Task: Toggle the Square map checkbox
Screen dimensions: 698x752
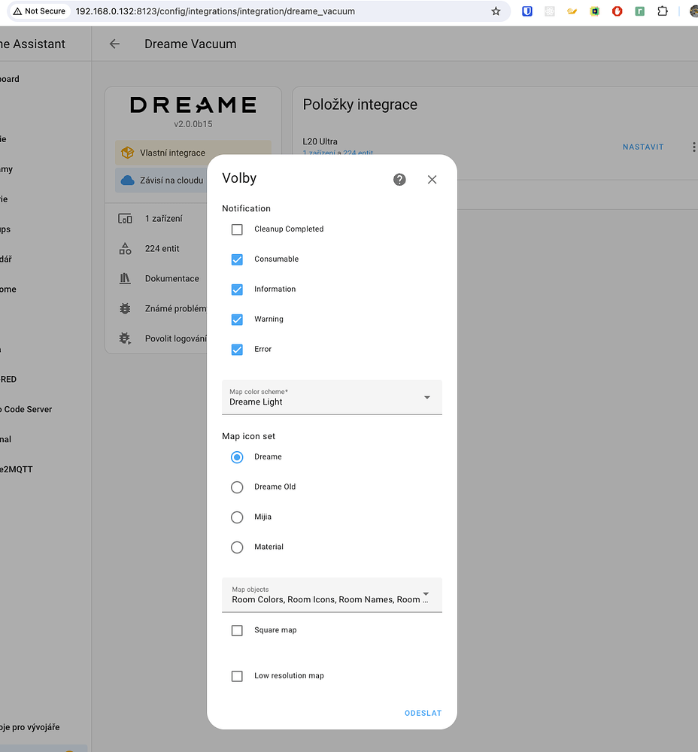Action: click(x=237, y=630)
